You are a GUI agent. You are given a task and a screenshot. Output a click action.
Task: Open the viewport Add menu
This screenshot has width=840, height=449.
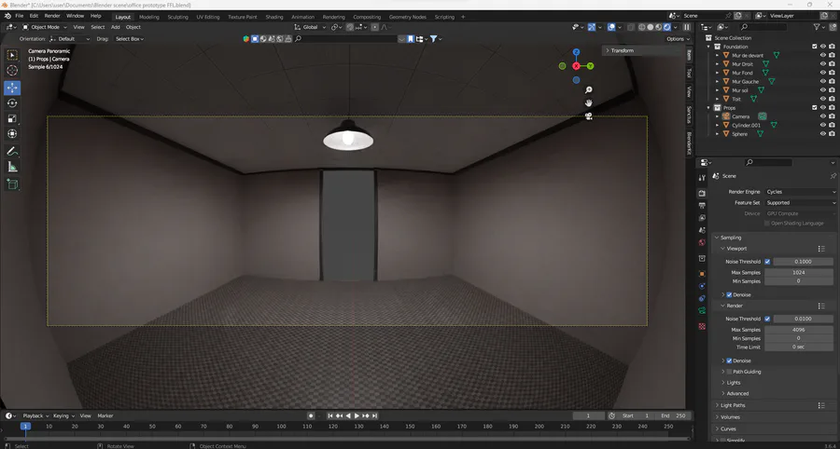click(x=115, y=27)
